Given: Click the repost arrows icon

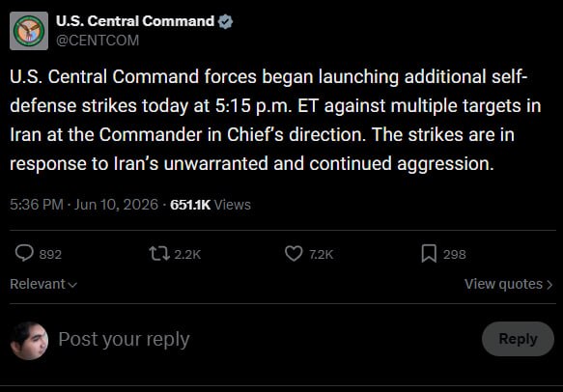Looking at the screenshot, I should [x=159, y=253].
